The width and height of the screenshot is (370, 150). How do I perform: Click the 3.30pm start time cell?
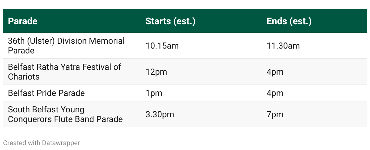[160, 114]
